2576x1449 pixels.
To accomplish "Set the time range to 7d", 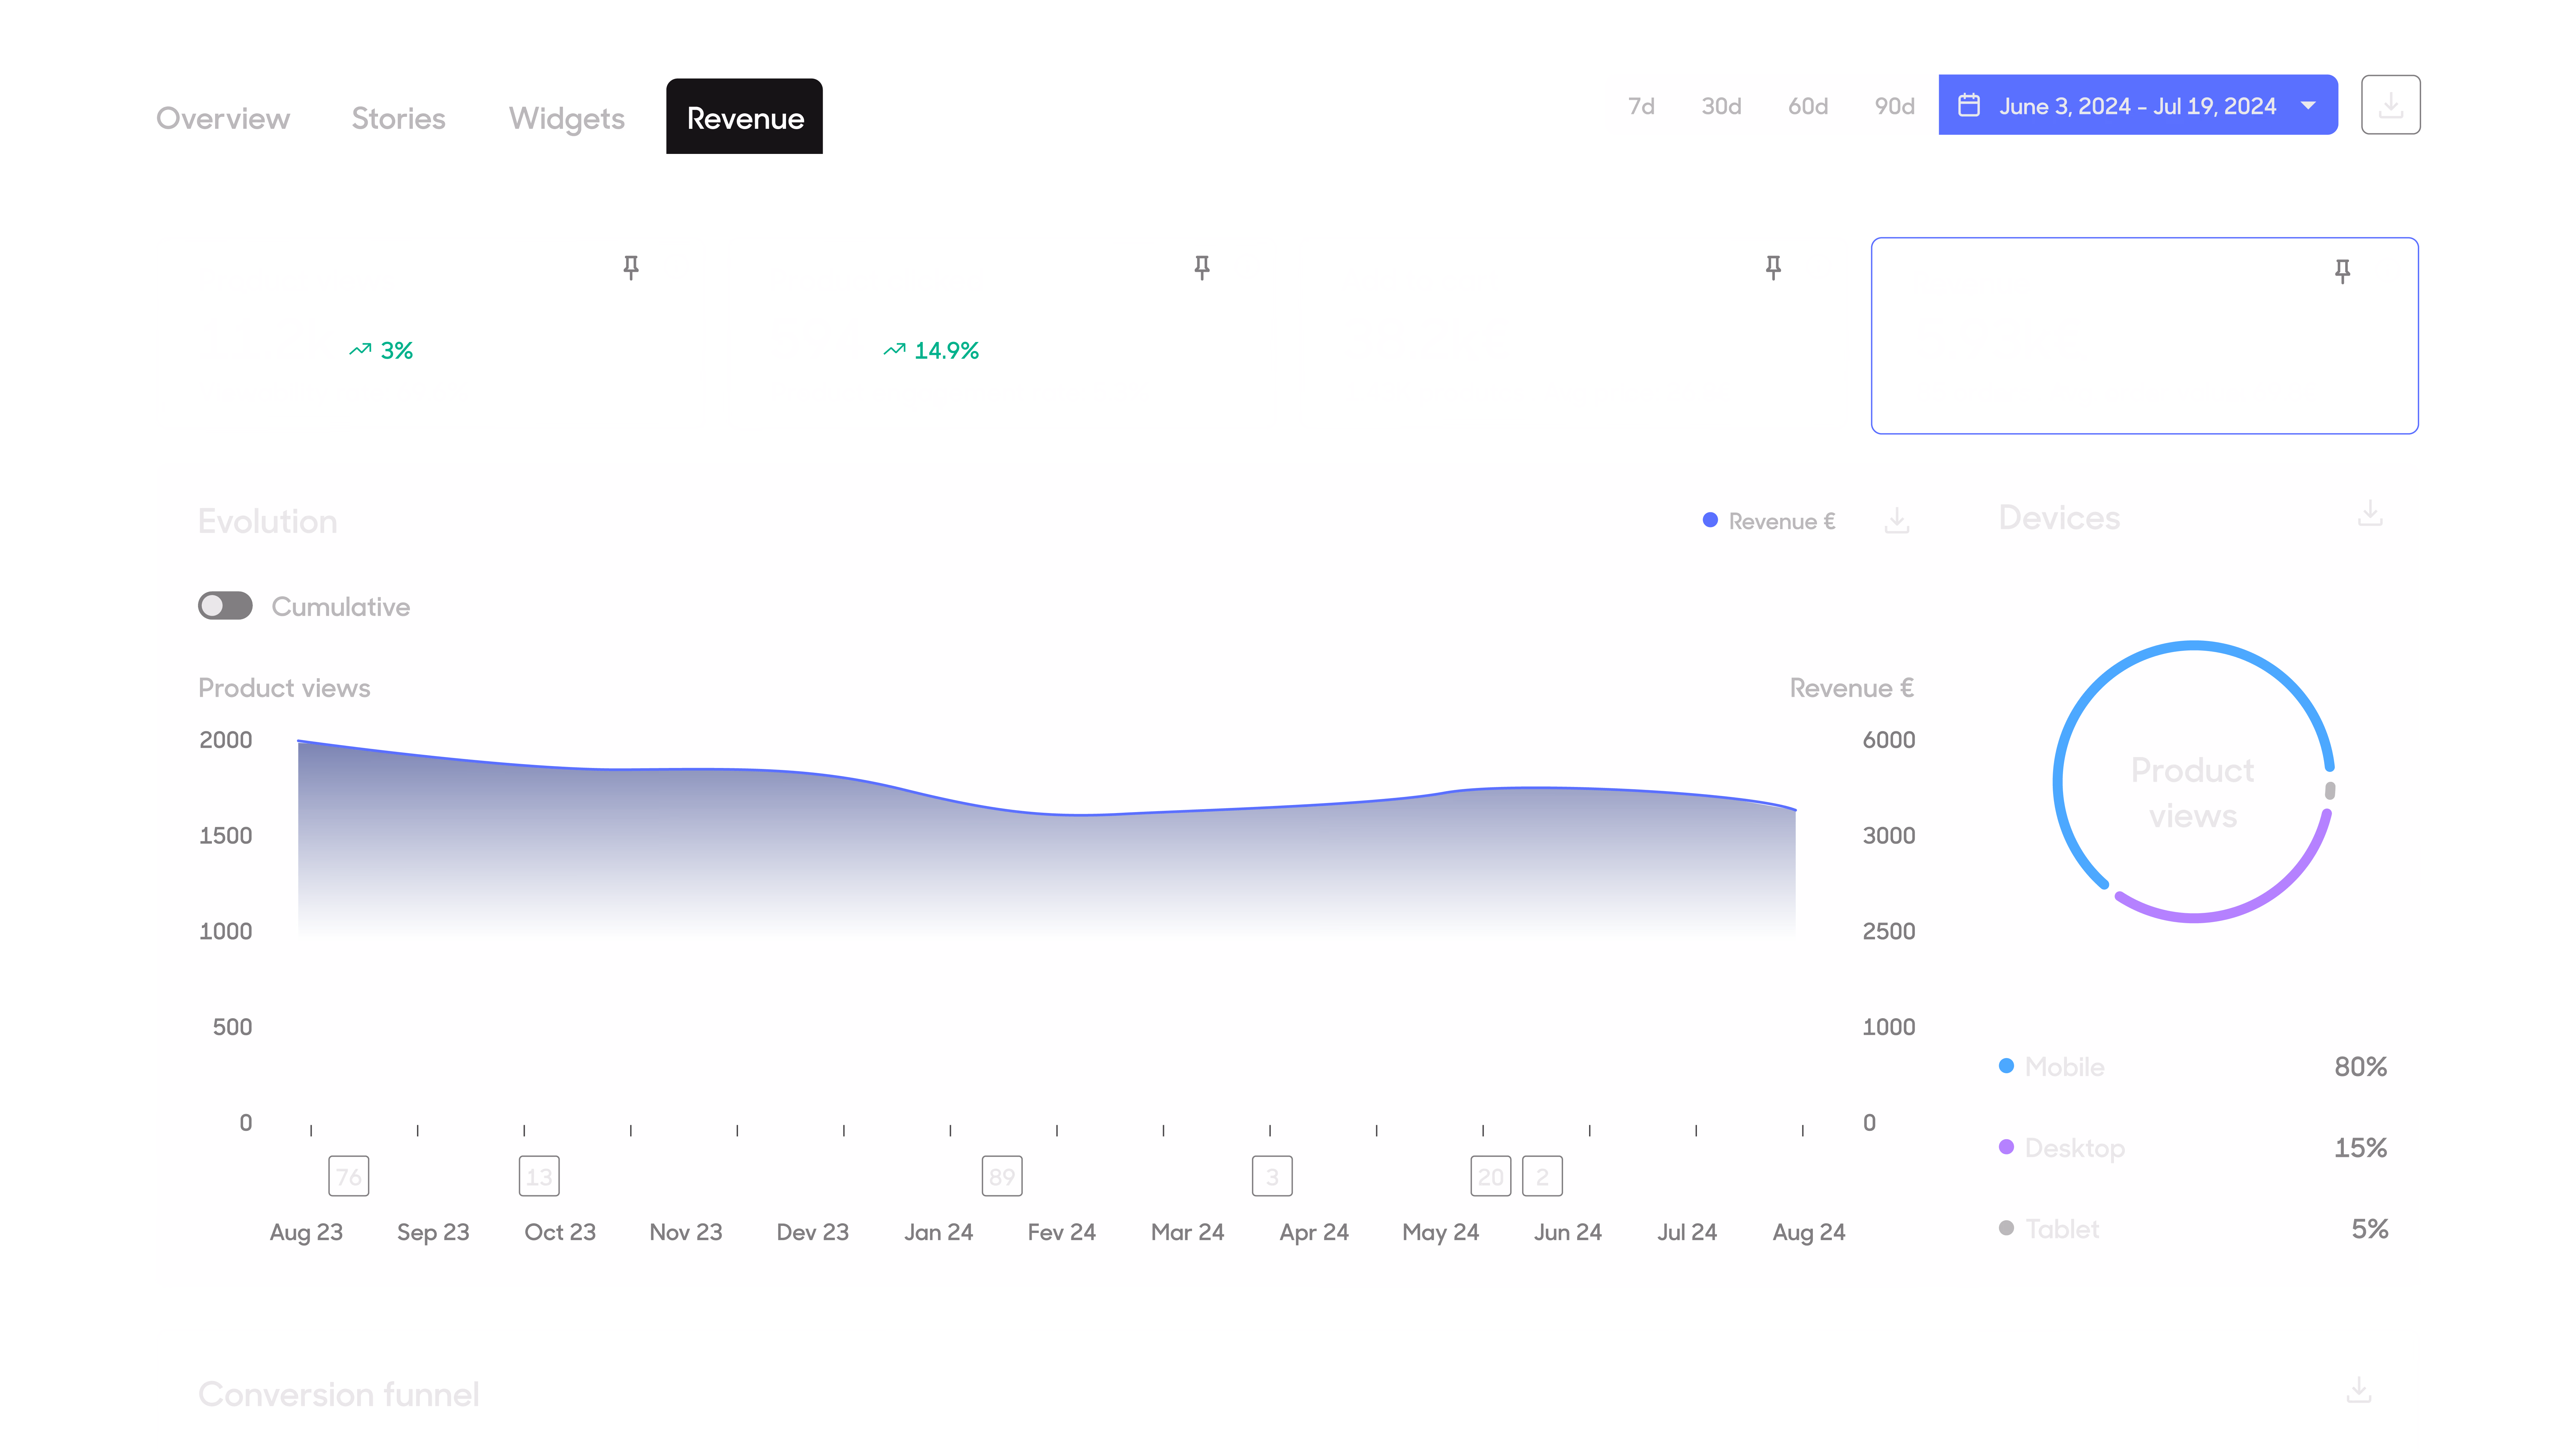I will coord(1641,106).
